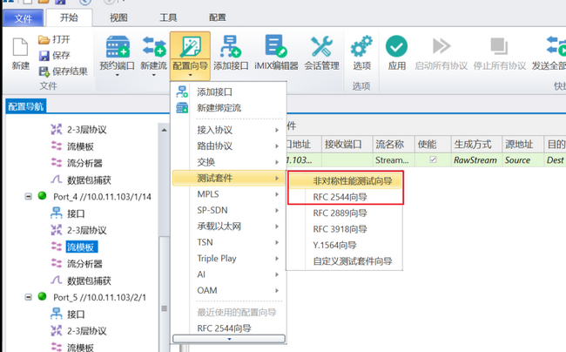Viewport: 566px width, 352px height.
Task: Open 会话管理 session management tool
Action: [321, 47]
